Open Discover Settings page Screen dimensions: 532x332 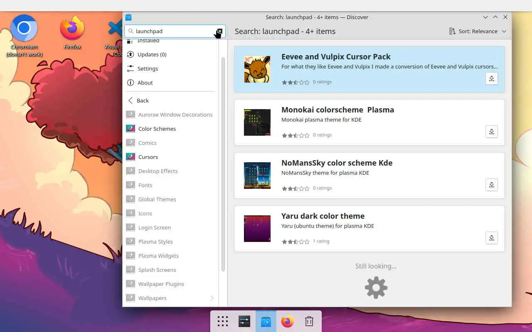[x=170, y=68]
